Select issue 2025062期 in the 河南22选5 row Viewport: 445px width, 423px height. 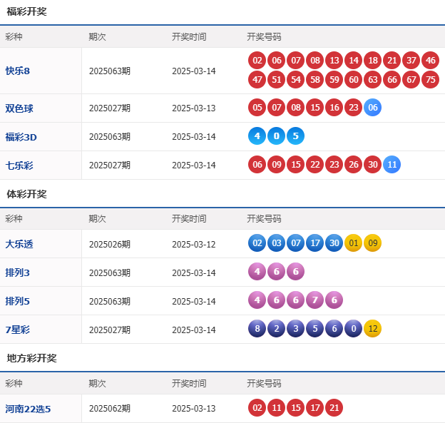[x=110, y=409]
